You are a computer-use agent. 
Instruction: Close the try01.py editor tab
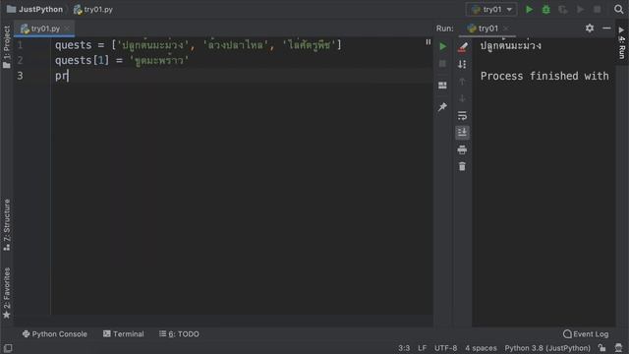click(67, 29)
